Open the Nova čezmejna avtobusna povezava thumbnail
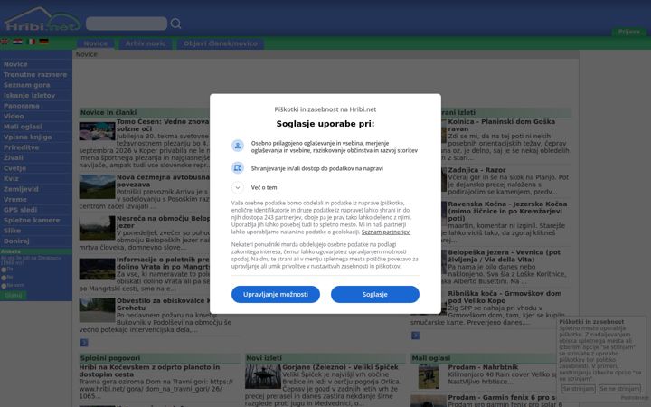 [97, 186]
